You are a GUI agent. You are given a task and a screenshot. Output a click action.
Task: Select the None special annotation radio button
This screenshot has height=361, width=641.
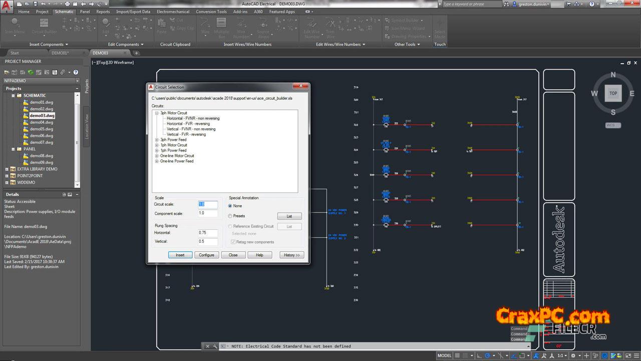[x=230, y=206]
